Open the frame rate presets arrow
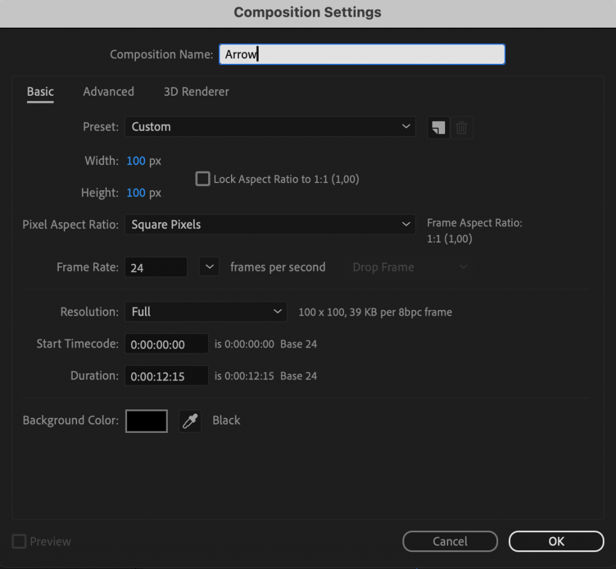616x569 pixels. 209,267
